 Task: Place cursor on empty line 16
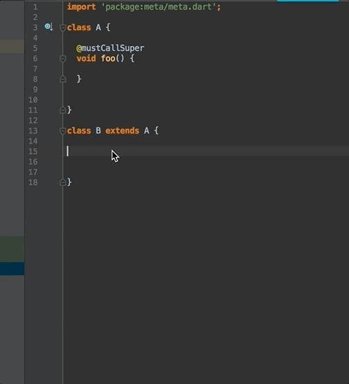(x=206, y=162)
